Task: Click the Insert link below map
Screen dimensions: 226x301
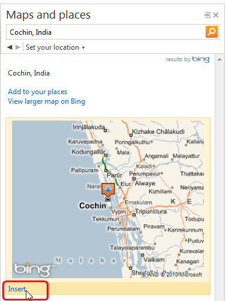Action: pyautogui.click(x=17, y=289)
